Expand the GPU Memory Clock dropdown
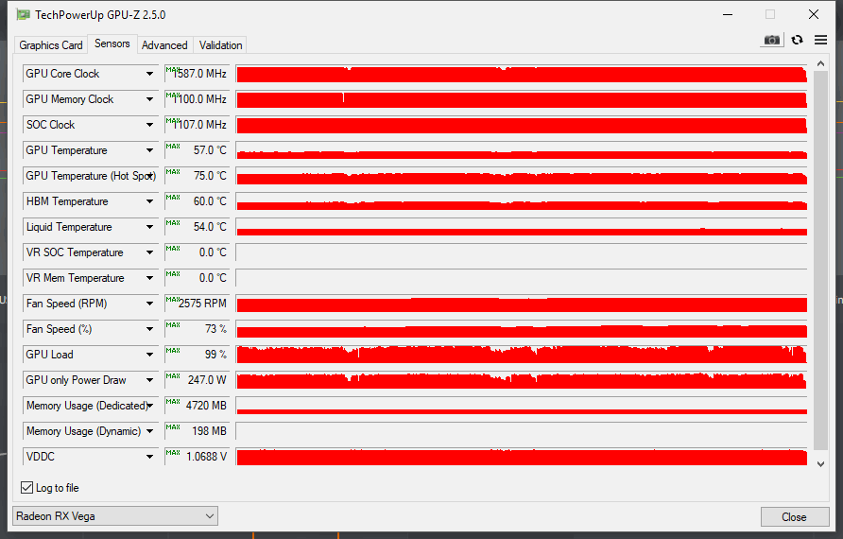The image size is (843, 539). pos(149,99)
